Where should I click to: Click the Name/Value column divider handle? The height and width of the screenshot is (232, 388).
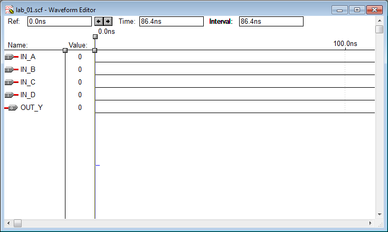click(x=65, y=51)
